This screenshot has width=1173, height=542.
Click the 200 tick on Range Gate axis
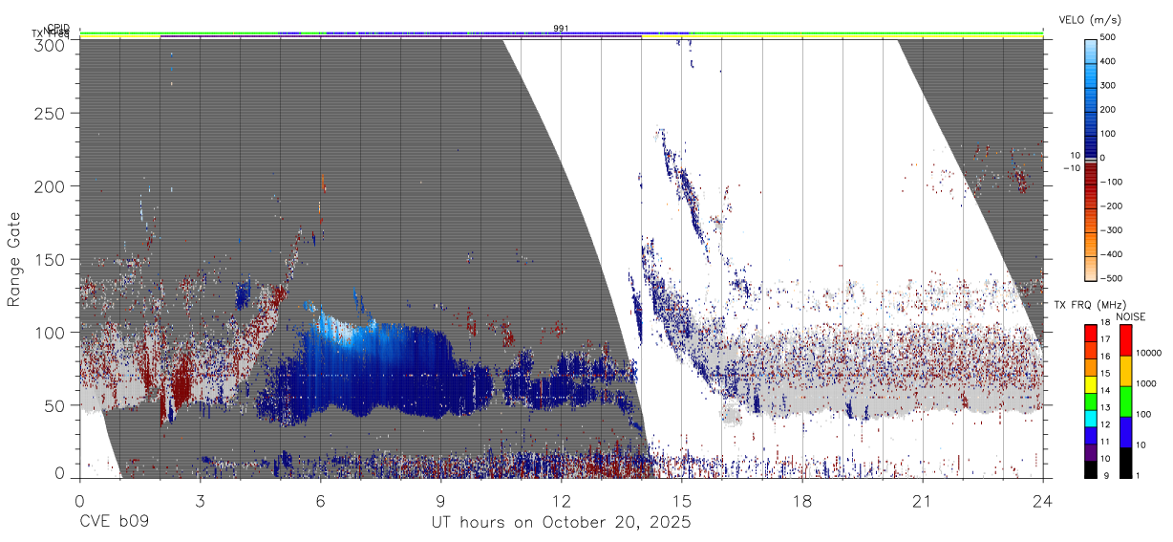tap(51, 185)
